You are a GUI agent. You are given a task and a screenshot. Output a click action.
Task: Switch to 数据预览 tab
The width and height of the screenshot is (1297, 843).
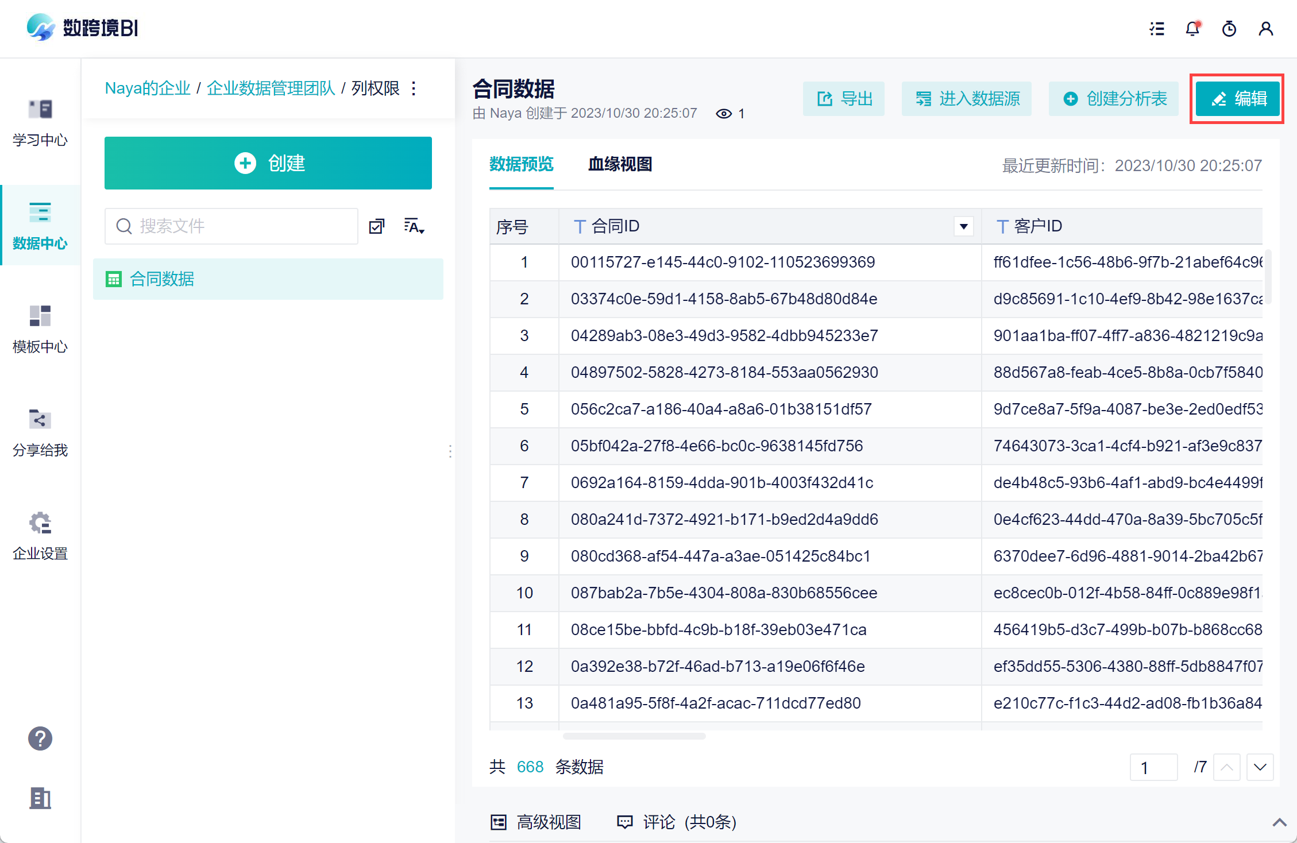coord(522,165)
